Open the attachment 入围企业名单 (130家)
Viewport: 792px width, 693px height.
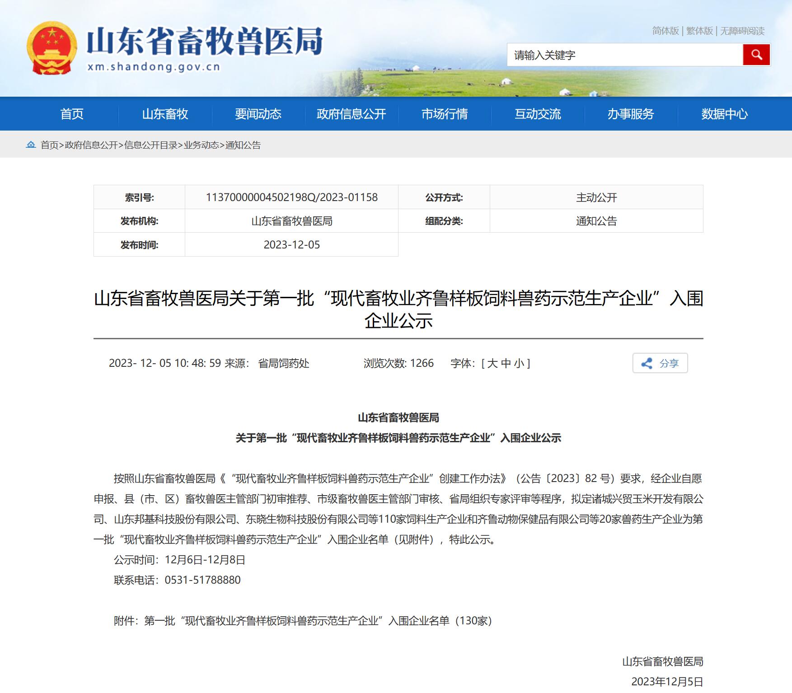[318, 621]
